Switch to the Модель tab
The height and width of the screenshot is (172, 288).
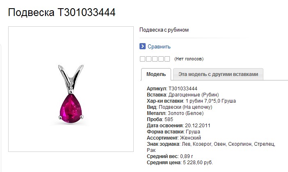tap(156, 74)
